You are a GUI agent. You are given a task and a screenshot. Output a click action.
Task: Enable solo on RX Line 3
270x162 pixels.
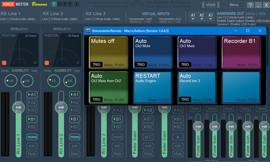coord(117,146)
